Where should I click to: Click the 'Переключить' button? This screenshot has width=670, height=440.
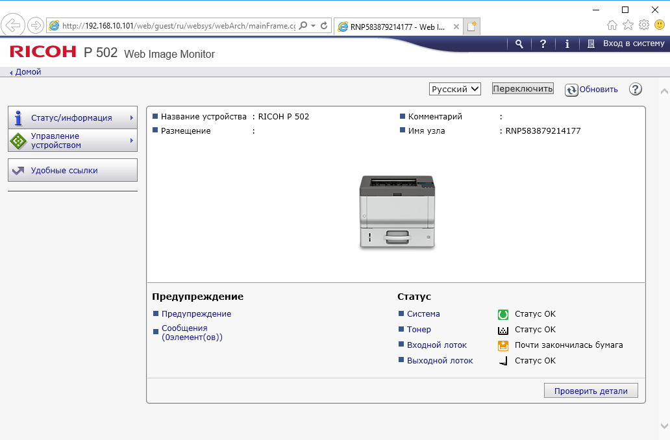(x=523, y=88)
